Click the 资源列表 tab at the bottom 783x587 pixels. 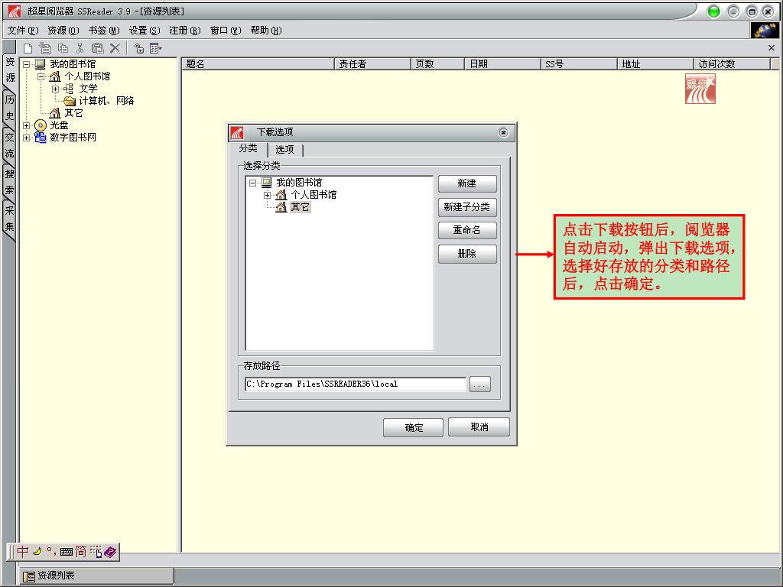pos(97,576)
